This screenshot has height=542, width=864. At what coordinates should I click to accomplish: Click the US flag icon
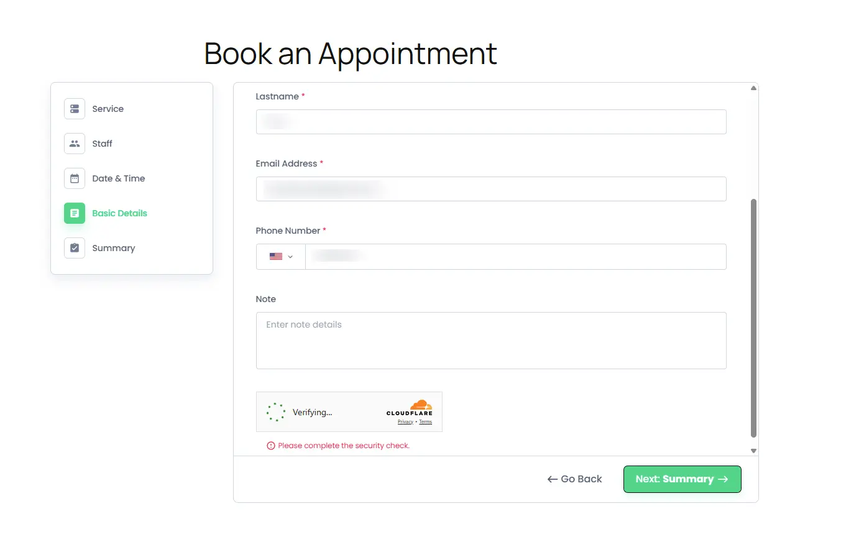(x=276, y=257)
